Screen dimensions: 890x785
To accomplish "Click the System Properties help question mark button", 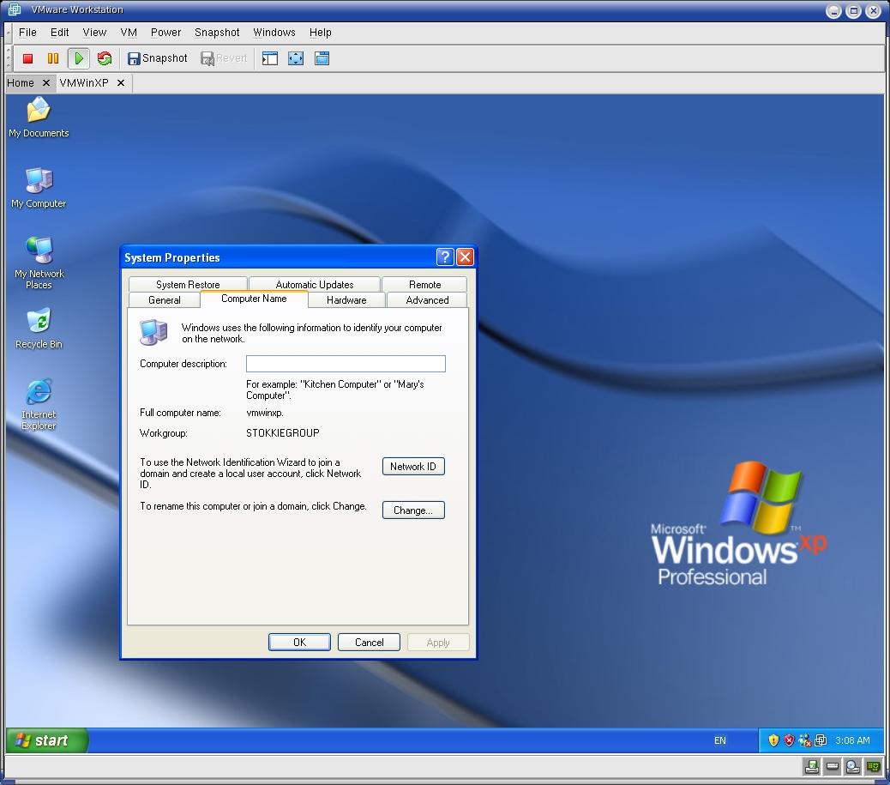I will pyautogui.click(x=445, y=257).
